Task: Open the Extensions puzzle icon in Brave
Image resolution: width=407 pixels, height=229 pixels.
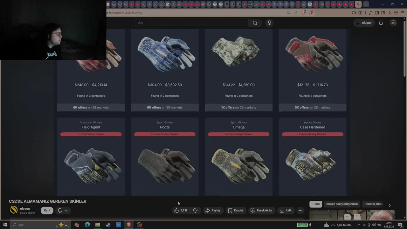Action: pyautogui.click(x=354, y=13)
